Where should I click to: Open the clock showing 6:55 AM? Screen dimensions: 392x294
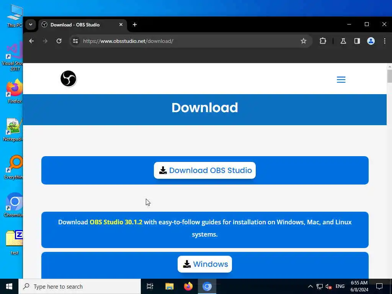tap(359, 286)
